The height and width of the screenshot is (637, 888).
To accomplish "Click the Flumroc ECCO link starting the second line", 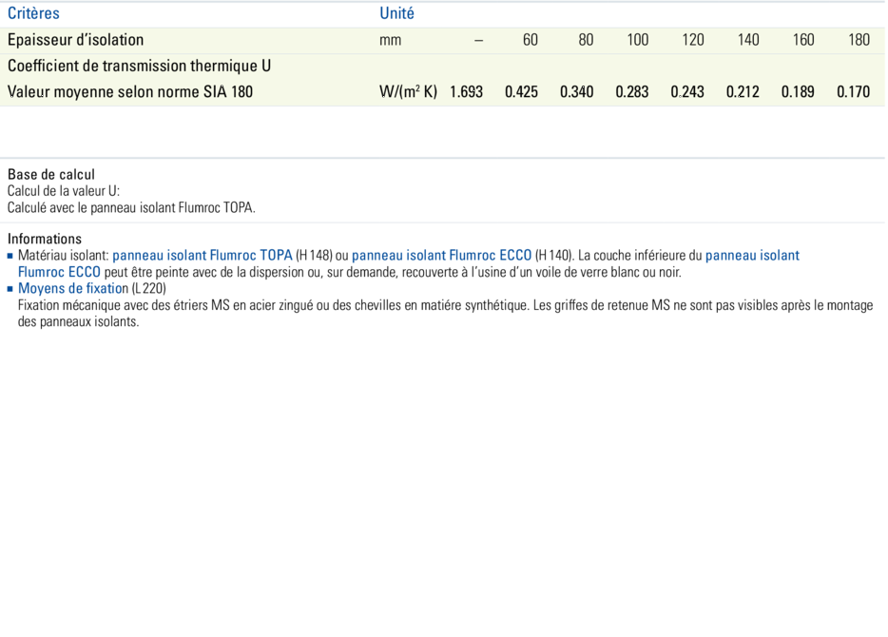I will 59,272.
